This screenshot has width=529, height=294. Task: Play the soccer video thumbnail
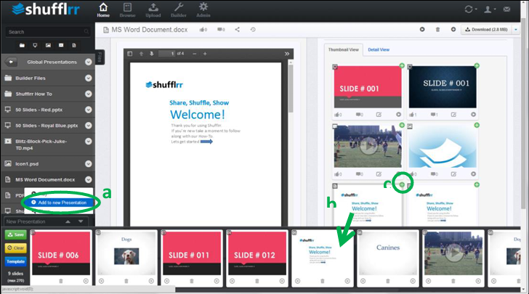368,147
